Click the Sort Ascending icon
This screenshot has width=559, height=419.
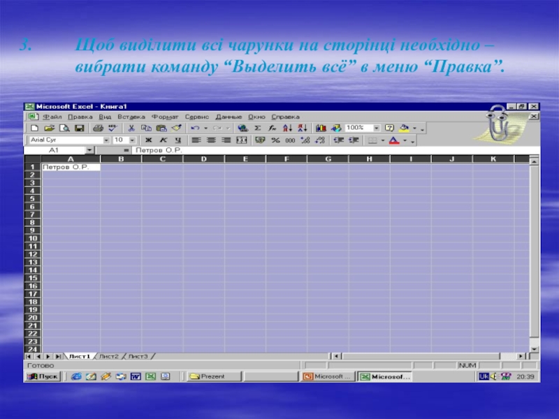tap(288, 128)
